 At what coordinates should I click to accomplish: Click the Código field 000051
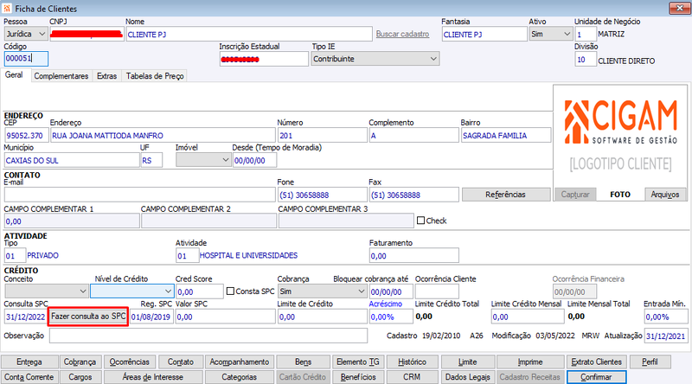[x=26, y=59]
